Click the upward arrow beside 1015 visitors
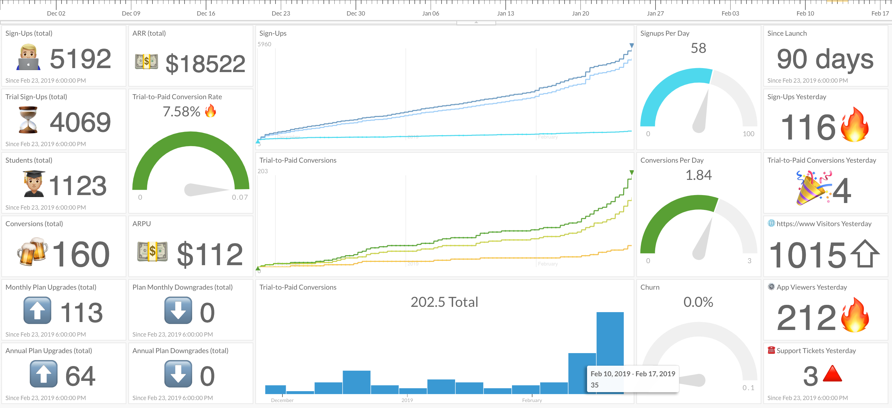The height and width of the screenshot is (408, 892). (865, 254)
